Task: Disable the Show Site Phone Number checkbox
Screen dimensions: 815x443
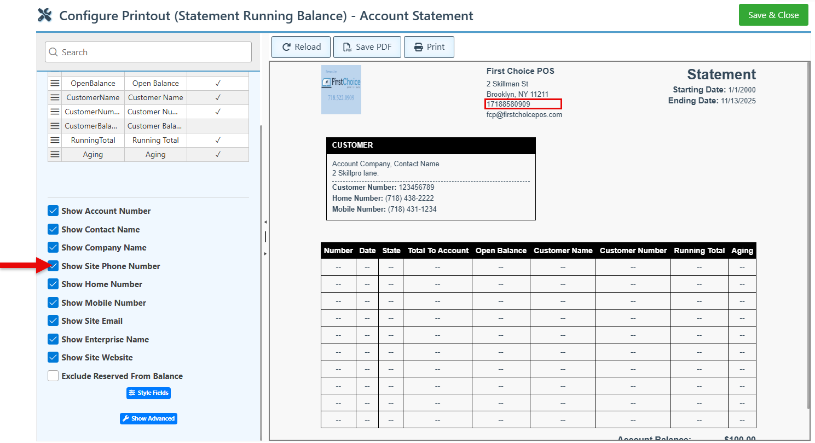Action: tap(53, 266)
